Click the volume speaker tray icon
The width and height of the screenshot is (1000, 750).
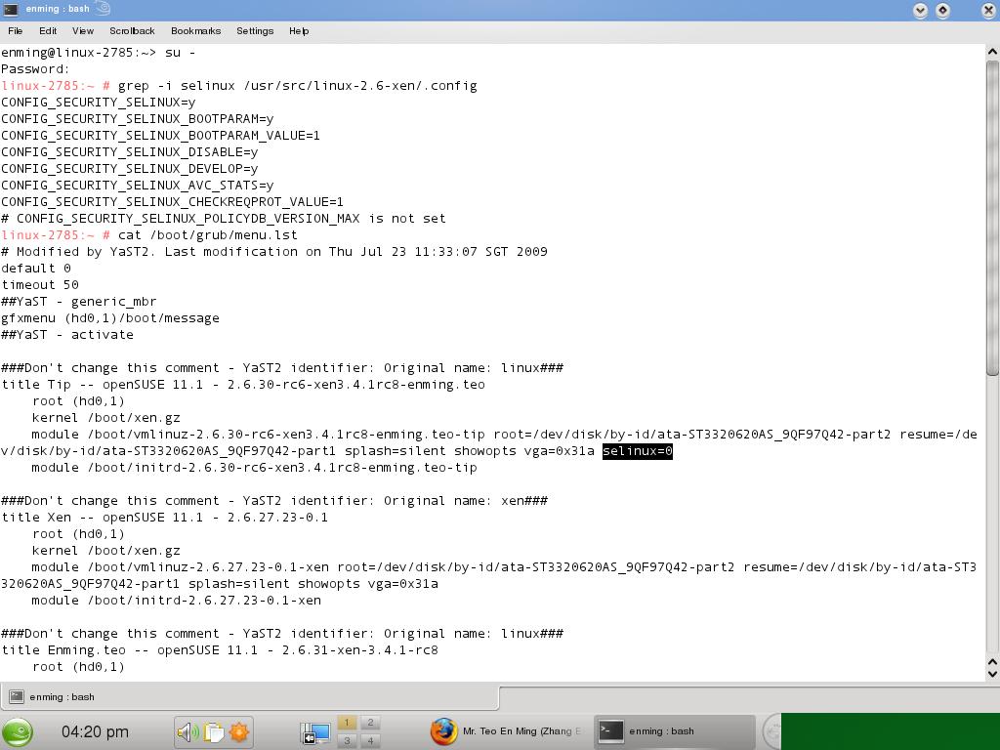click(187, 732)
